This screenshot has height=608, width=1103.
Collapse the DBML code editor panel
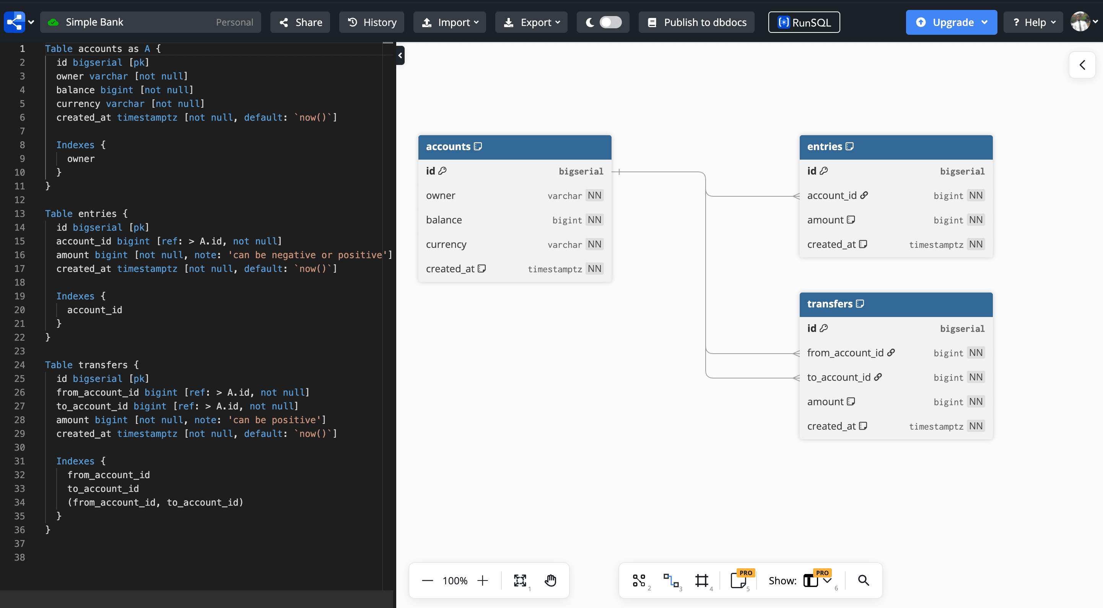tap(400, 55)
